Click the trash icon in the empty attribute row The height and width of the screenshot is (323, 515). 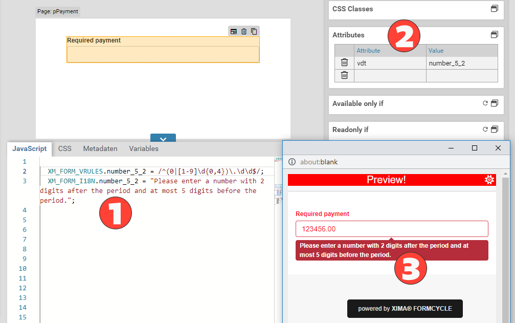click(x=345, y=75)
